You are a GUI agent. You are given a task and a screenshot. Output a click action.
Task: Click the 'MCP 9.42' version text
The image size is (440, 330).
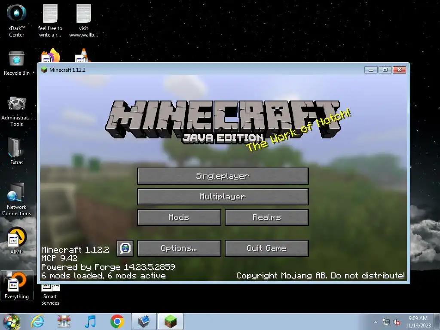(x=59, y=258)
